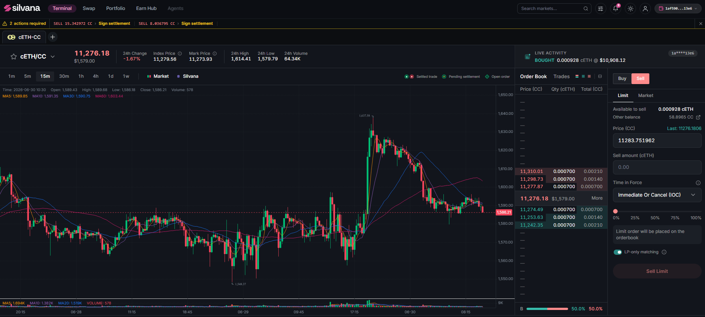Open Other balance external link icon
This screenshot has height=317, width=705.
pyautogui.click(x=698, y=117)
